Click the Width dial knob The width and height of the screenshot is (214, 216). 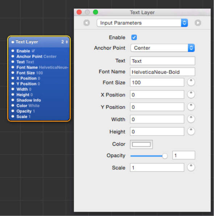191,119
